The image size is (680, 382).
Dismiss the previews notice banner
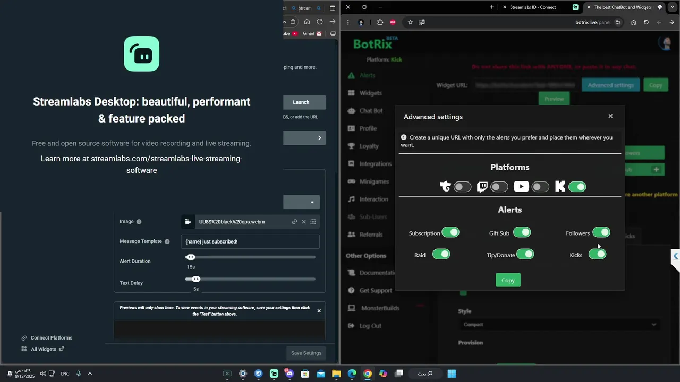pyautogui.click(x=319, y=311)
